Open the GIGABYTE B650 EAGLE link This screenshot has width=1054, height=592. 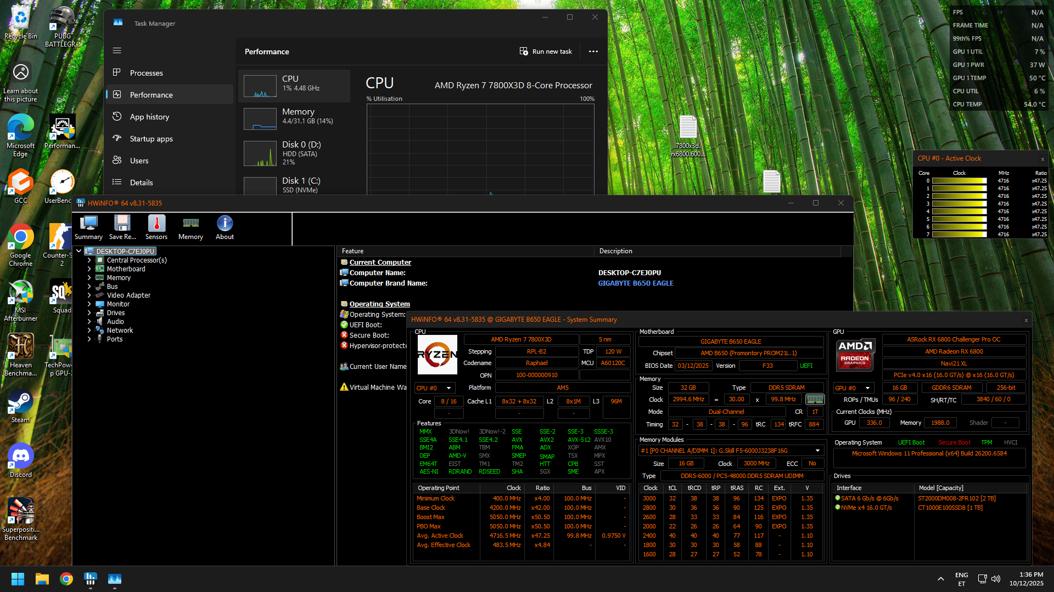coord(635,283)
